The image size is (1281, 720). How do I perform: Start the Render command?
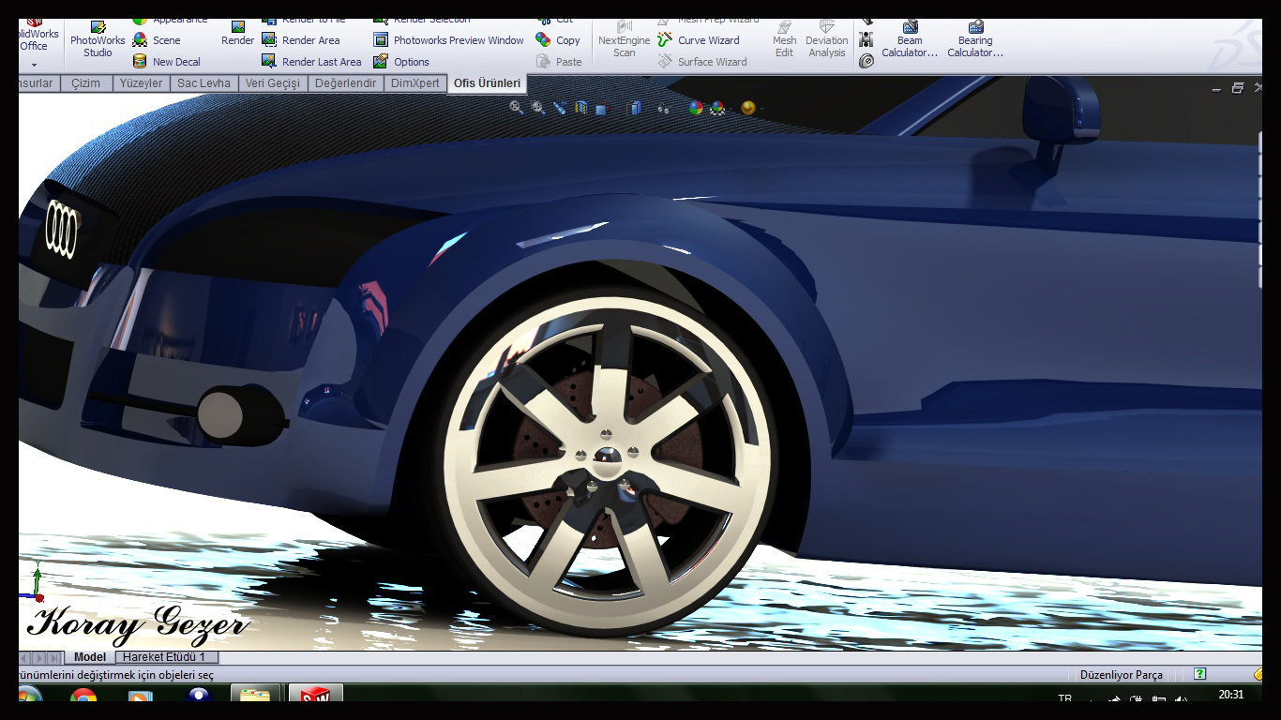coord(237,35)
